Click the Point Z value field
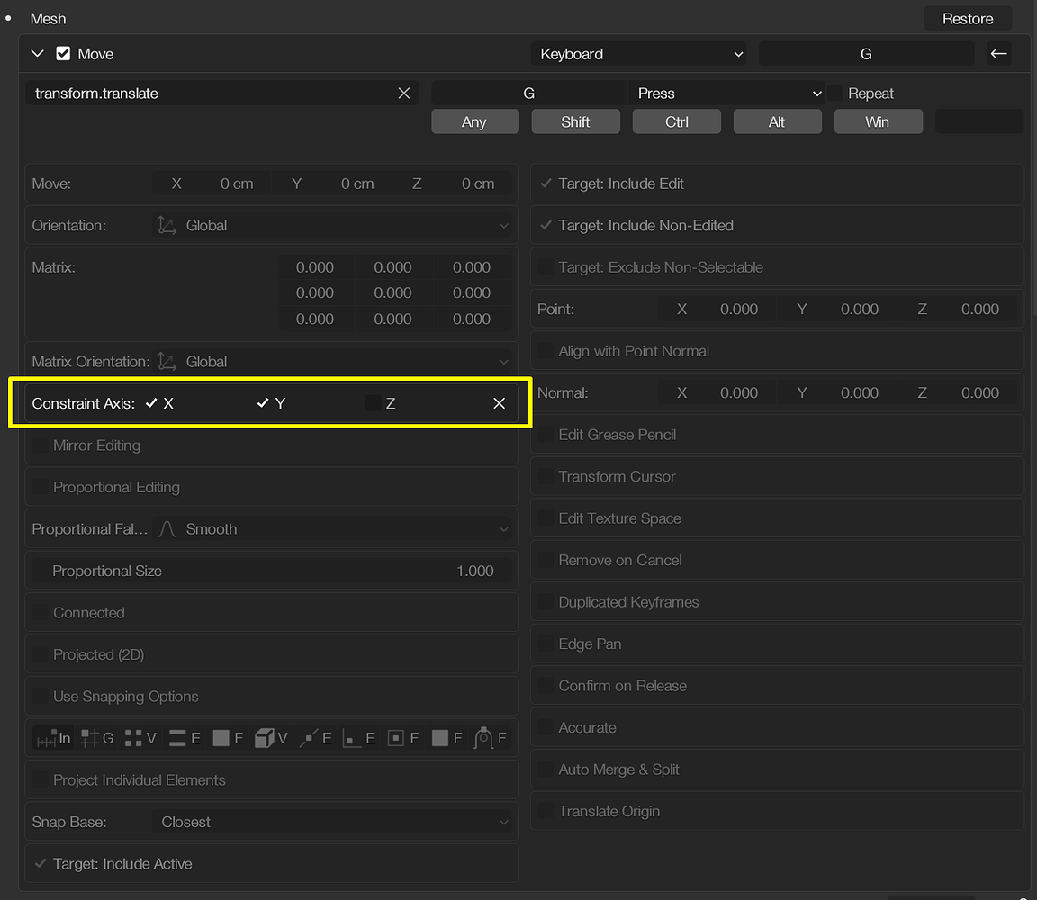This screenshot has width=1037, height=900. [957, 309]
